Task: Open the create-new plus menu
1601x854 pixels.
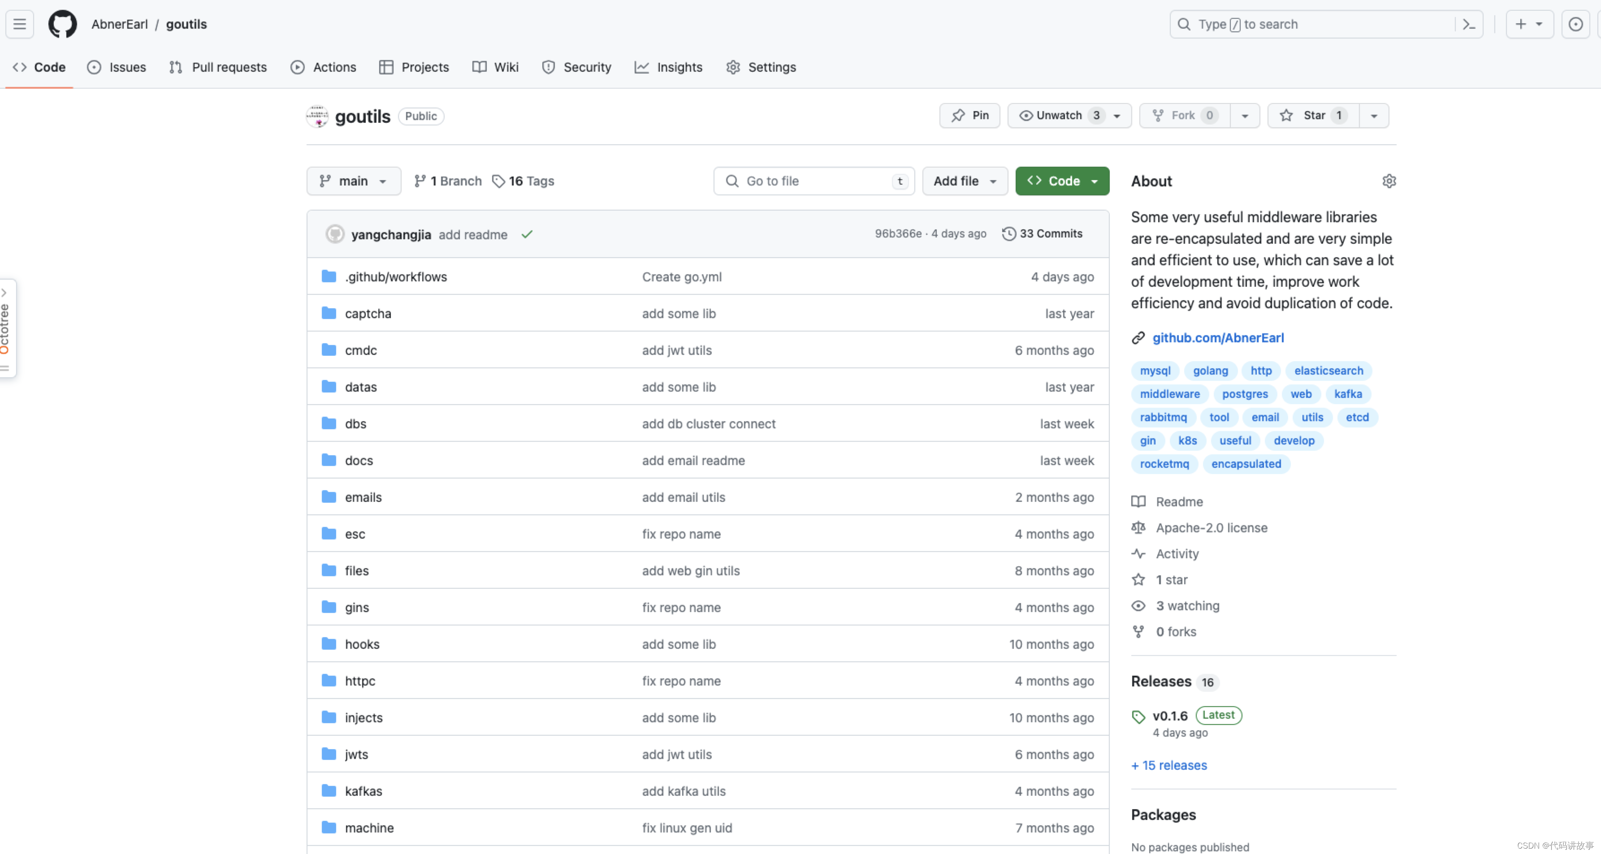Action: [1529, 24]
